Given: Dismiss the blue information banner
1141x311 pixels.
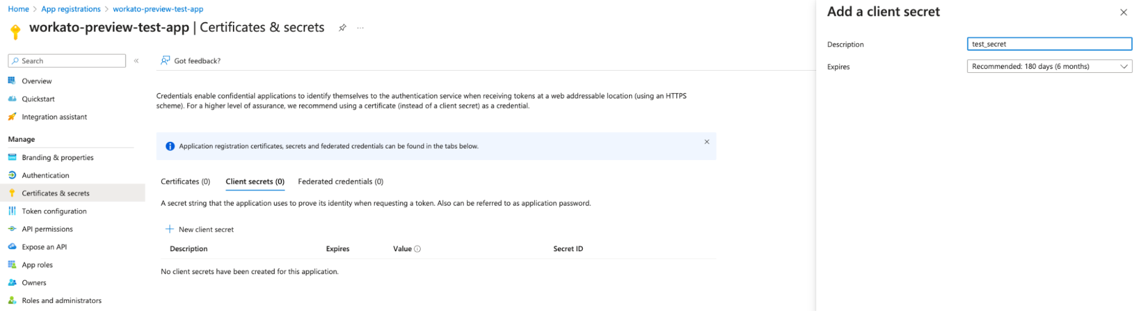Looking at the screenshot, I should tap(707, 142).
